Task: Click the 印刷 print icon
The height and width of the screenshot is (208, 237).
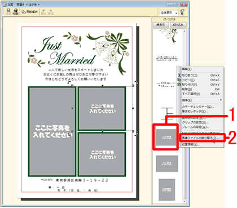Action: 16,12
